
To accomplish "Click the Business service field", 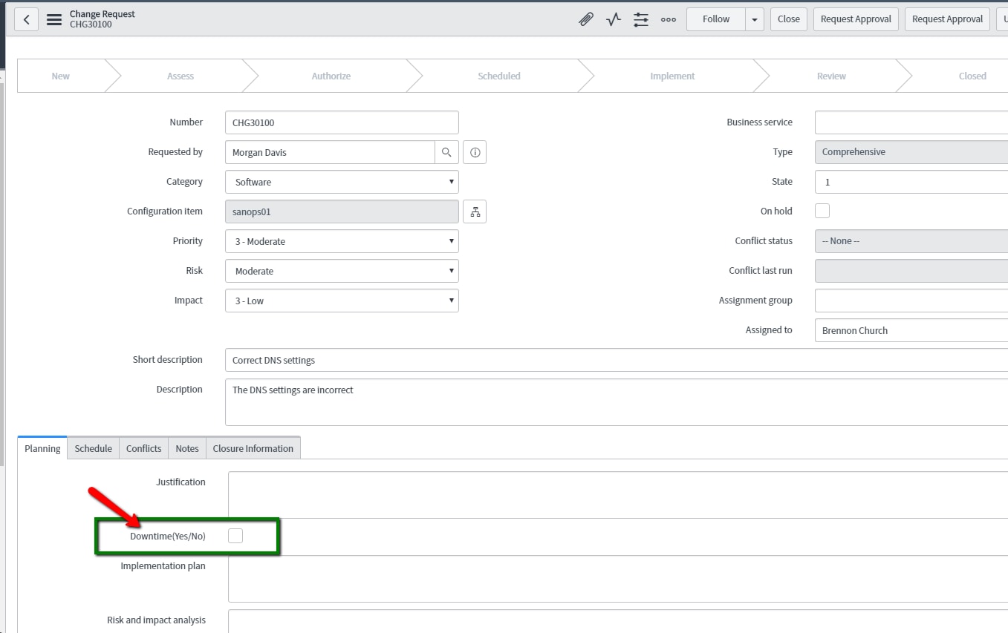I will coord(911,122).
